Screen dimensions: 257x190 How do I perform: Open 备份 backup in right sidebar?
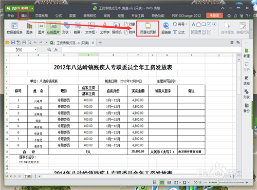pos(247,108)
